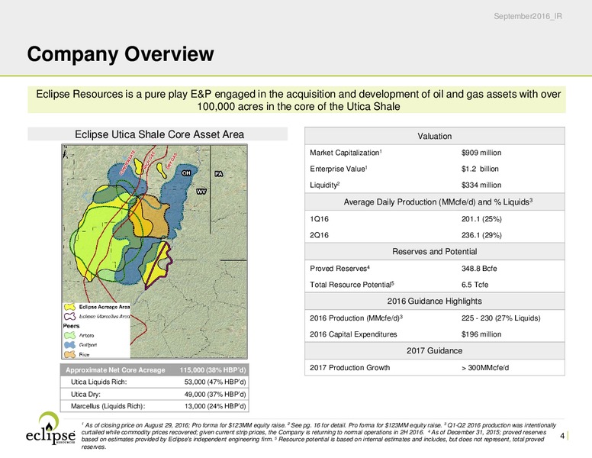This screenshot has height=458, width=592.
Task: Select the 2016 Capital Expenditures row label
Action: (353, 334)
